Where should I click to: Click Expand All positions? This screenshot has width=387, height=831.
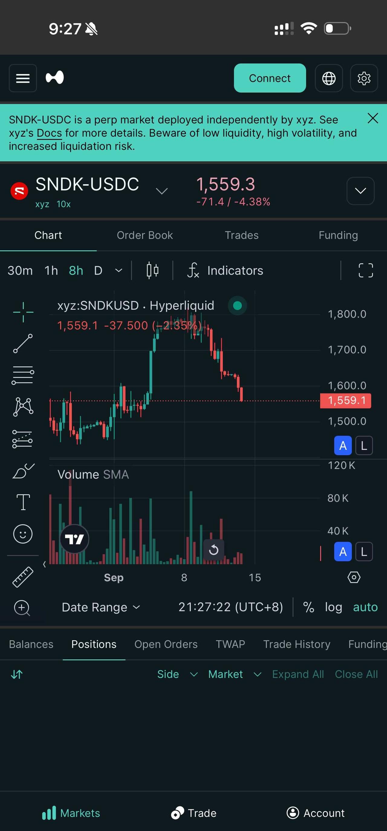(298, 674)
